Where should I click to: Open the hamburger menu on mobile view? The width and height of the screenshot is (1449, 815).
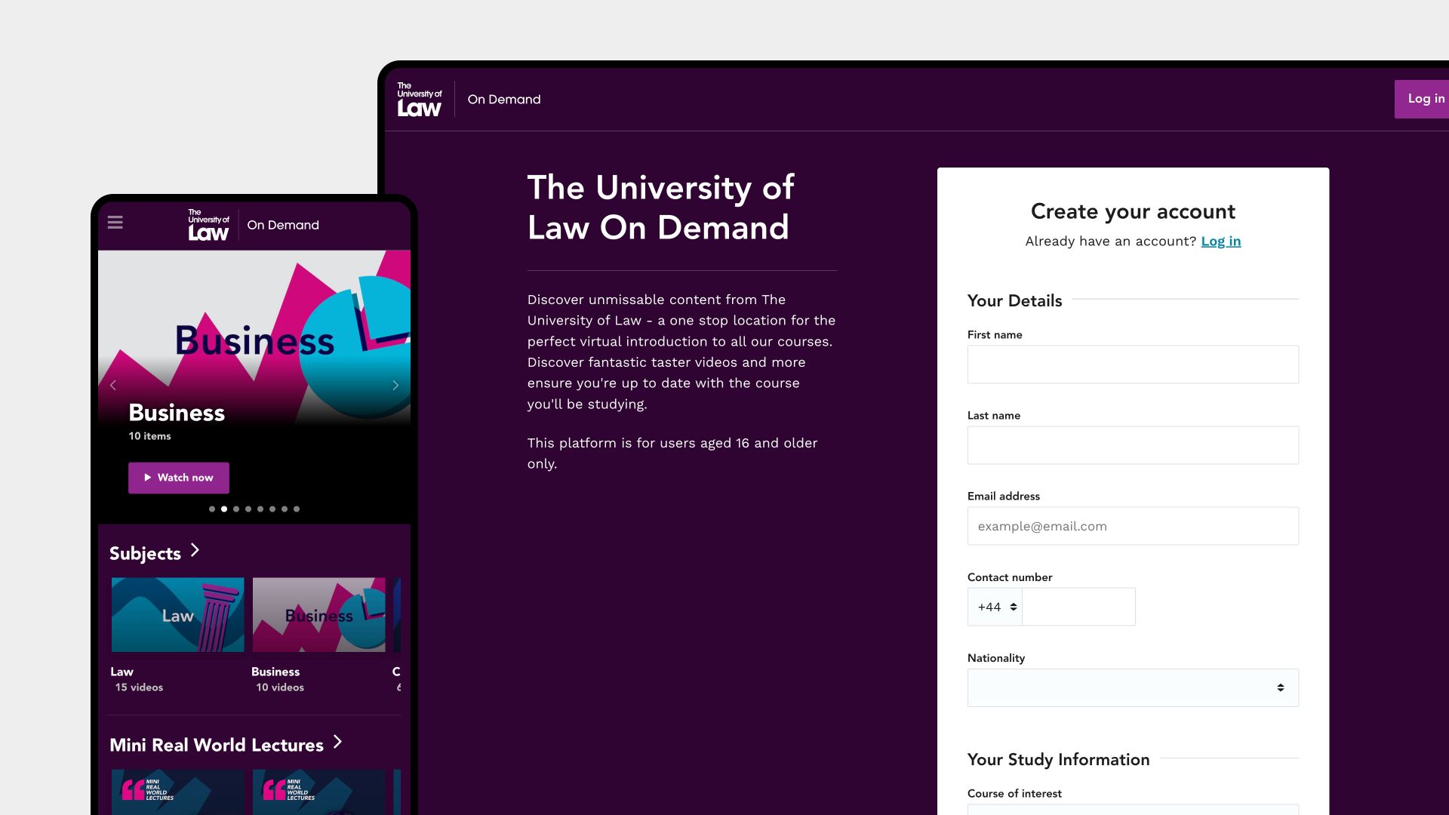tap(115, 223)
